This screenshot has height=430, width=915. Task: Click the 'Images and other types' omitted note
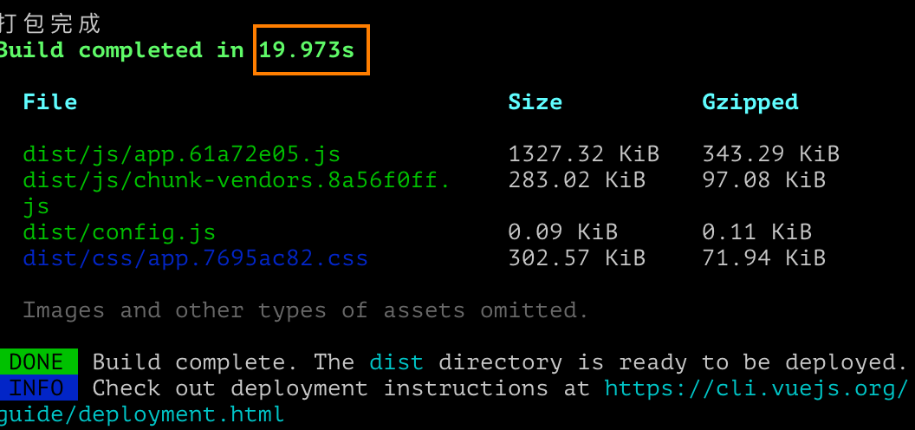point(305,310)
